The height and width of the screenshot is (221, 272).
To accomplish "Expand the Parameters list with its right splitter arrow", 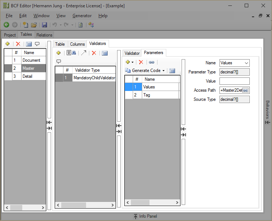I will 183,135.
